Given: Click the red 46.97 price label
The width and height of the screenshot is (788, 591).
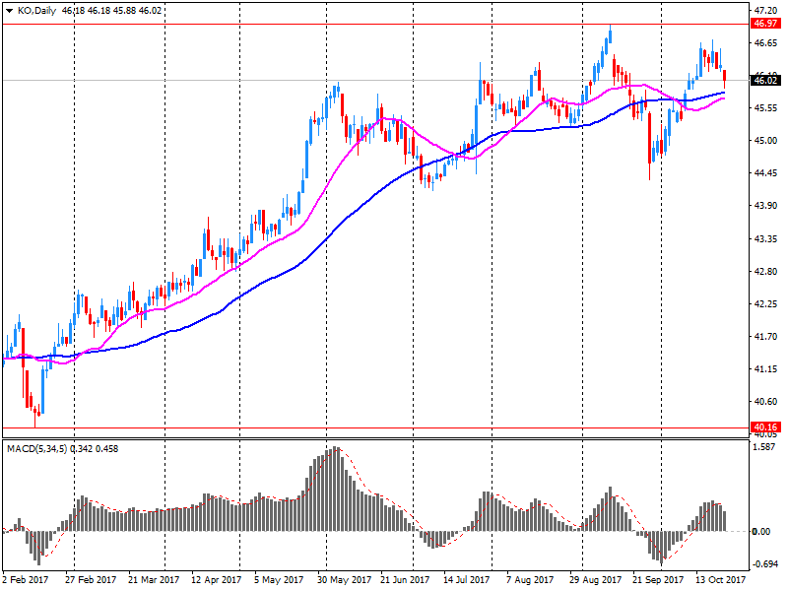Looking at the screenshot, I should pos(766,24).
